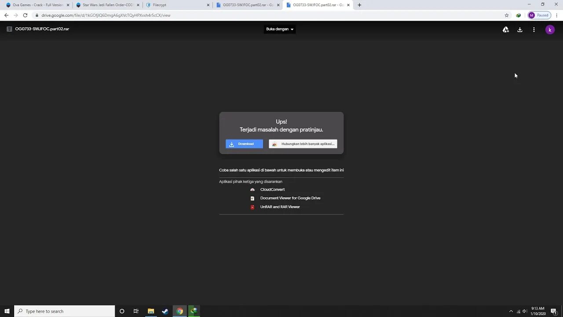563x317 pixels.
Task: Open the Download icon in Drive toolbar
Action: (x=520, y=29)
